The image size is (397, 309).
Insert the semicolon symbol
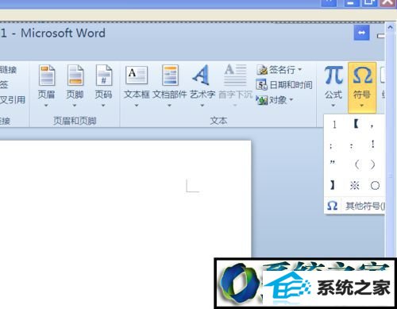[x=331, y=146]
